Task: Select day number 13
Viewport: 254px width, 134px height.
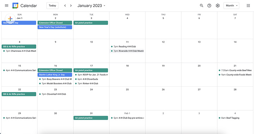Action: pyautogui.click(x=199, y=42)
